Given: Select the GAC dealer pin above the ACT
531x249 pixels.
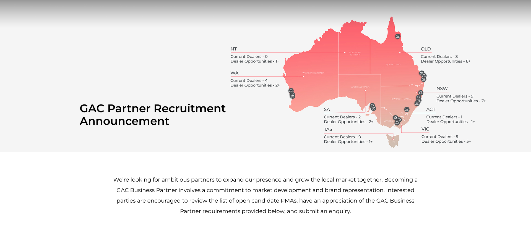Looking at the screenshot, I should 407,109.
